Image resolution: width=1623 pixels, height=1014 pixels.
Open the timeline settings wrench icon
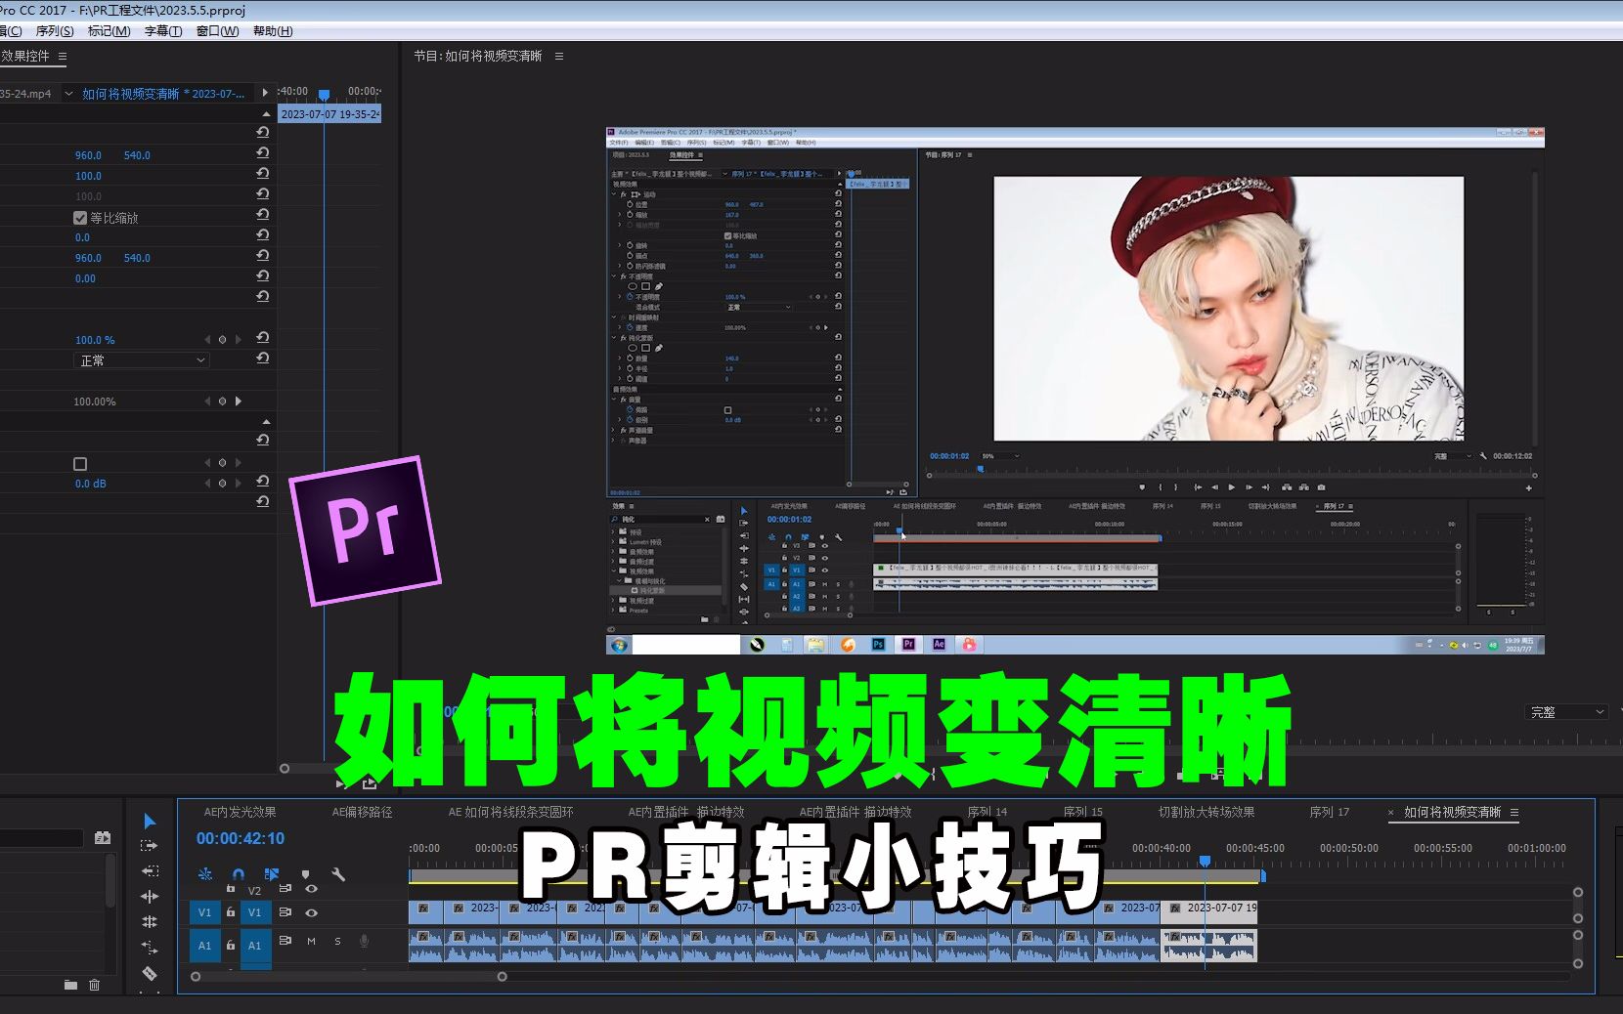(338, 875)
